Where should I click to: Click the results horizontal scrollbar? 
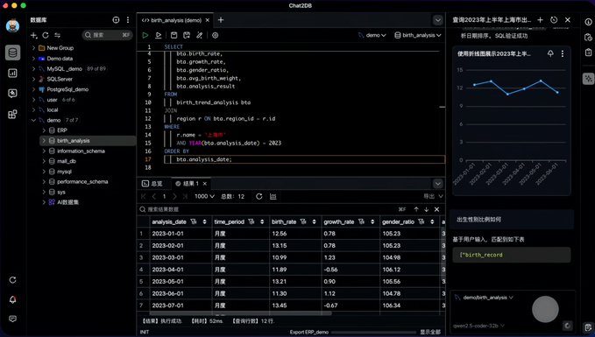tap(241, 313)
